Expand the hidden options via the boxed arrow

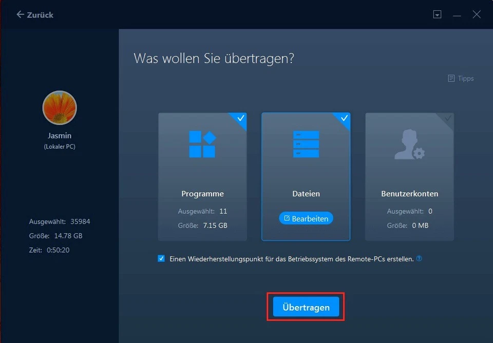tap(438, 14)
